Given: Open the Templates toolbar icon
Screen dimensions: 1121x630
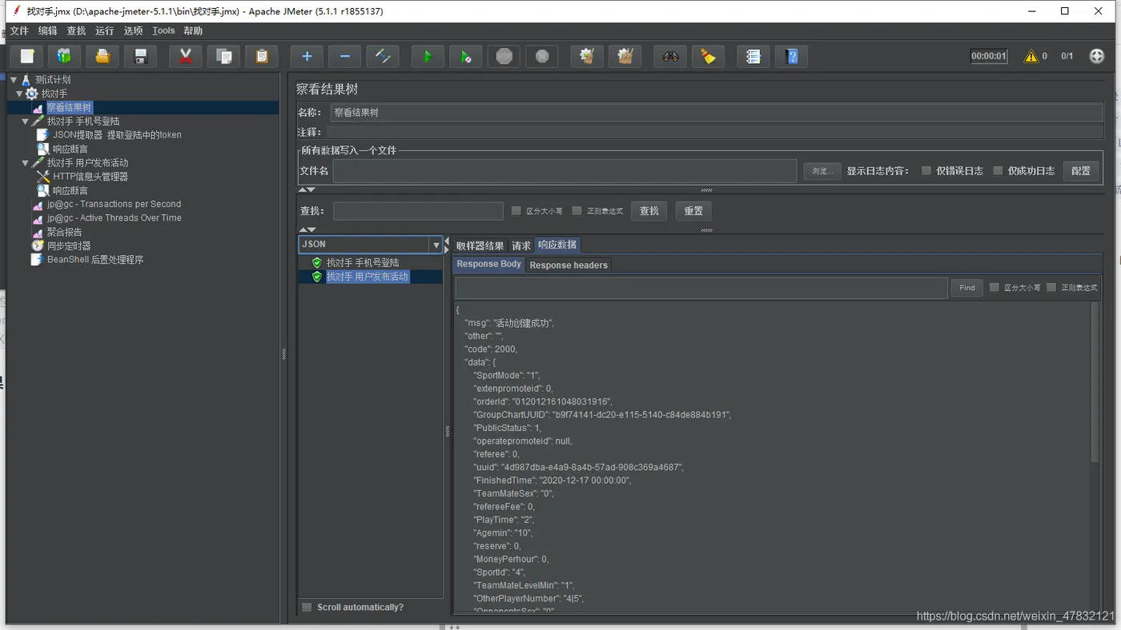Looking at the screenshot, I should coord(64,56).
